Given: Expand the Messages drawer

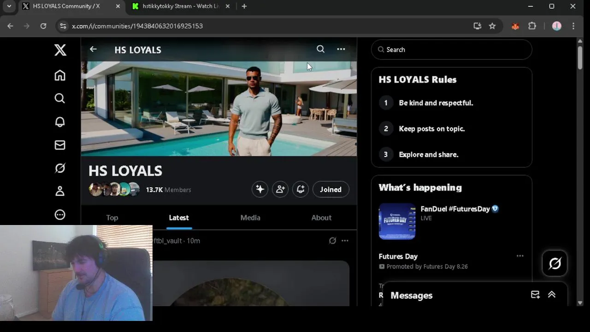Looking at the screenshot, I should tap(552, 295).
